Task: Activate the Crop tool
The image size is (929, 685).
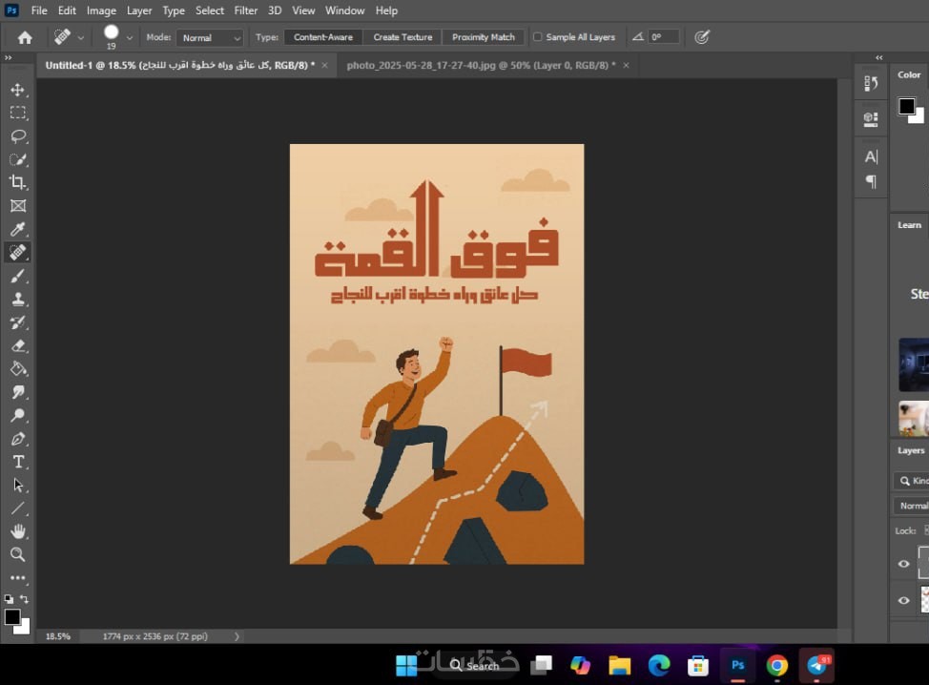Action: click(18, 182)
